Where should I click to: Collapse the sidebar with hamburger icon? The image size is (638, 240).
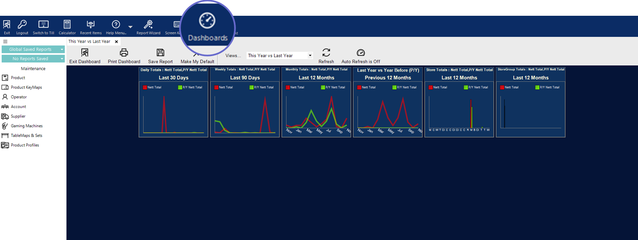(x=5, y=42)
